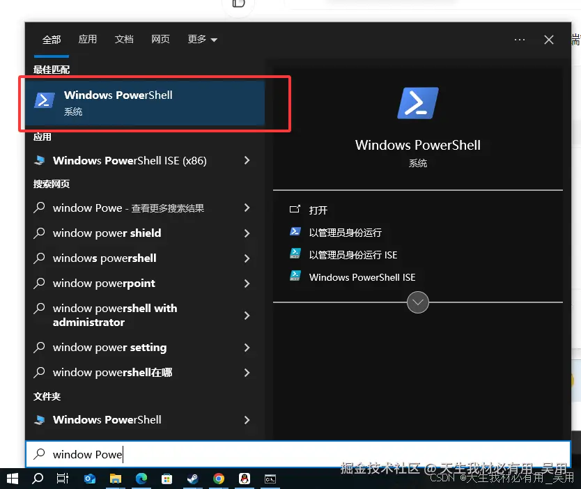Click ISE icon beside preview Windows PowerShell ISE

tap(295, 276)
